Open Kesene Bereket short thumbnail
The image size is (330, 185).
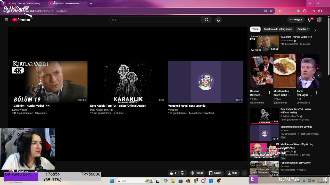click(x=261, y=71)
